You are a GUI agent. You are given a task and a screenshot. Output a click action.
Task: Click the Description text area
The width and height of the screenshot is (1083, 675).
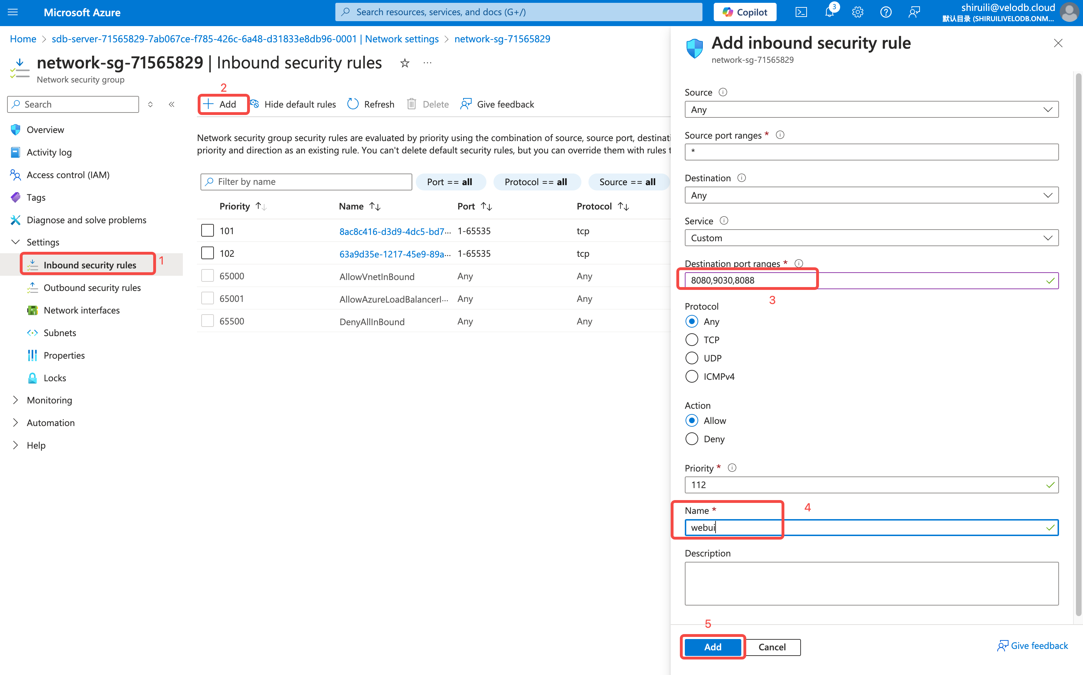[871, 583]
